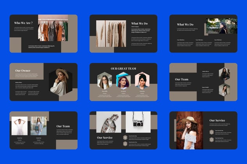Click the pampas grass photo

[x=101, y=34]
